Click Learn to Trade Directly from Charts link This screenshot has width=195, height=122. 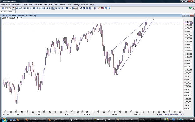click(x=171, y=114)
